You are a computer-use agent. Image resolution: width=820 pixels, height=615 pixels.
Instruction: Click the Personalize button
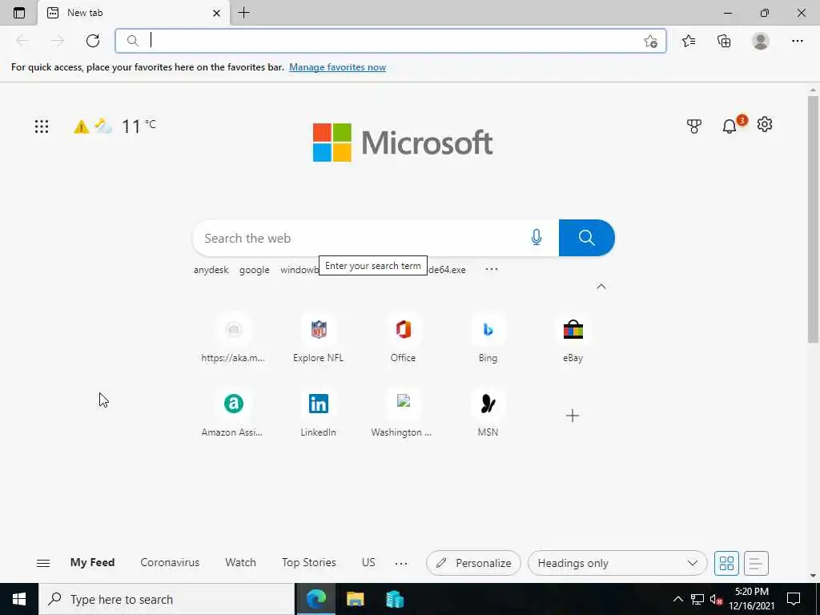pyautogui.click(x=473, y=563)
